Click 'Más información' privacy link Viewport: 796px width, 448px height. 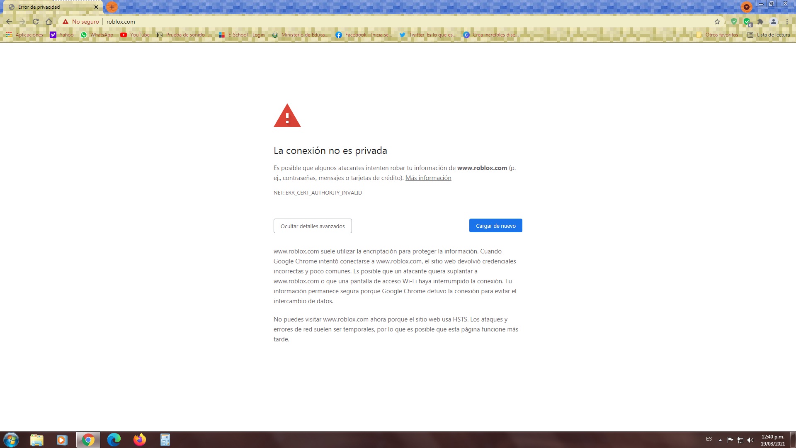(x=429, y=177)
